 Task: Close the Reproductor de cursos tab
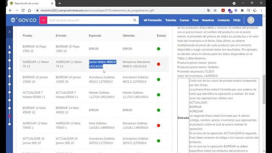point(52,3)
